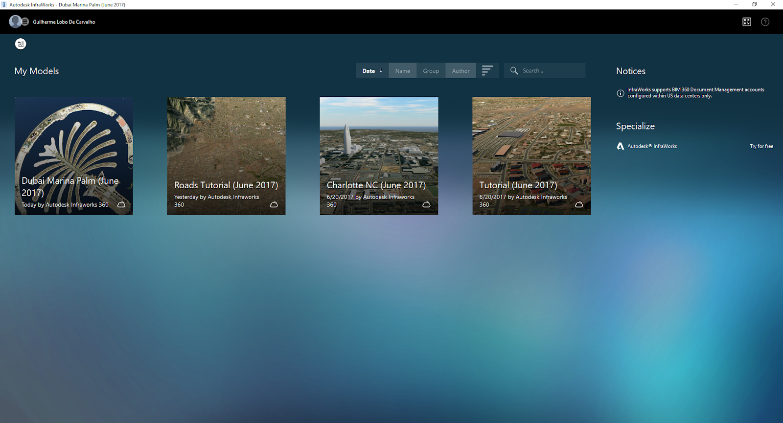Click the Autodesk logo under Specialize
Image resolution: width=783 pixels, height=423 pixels.
tap(621, 146)
